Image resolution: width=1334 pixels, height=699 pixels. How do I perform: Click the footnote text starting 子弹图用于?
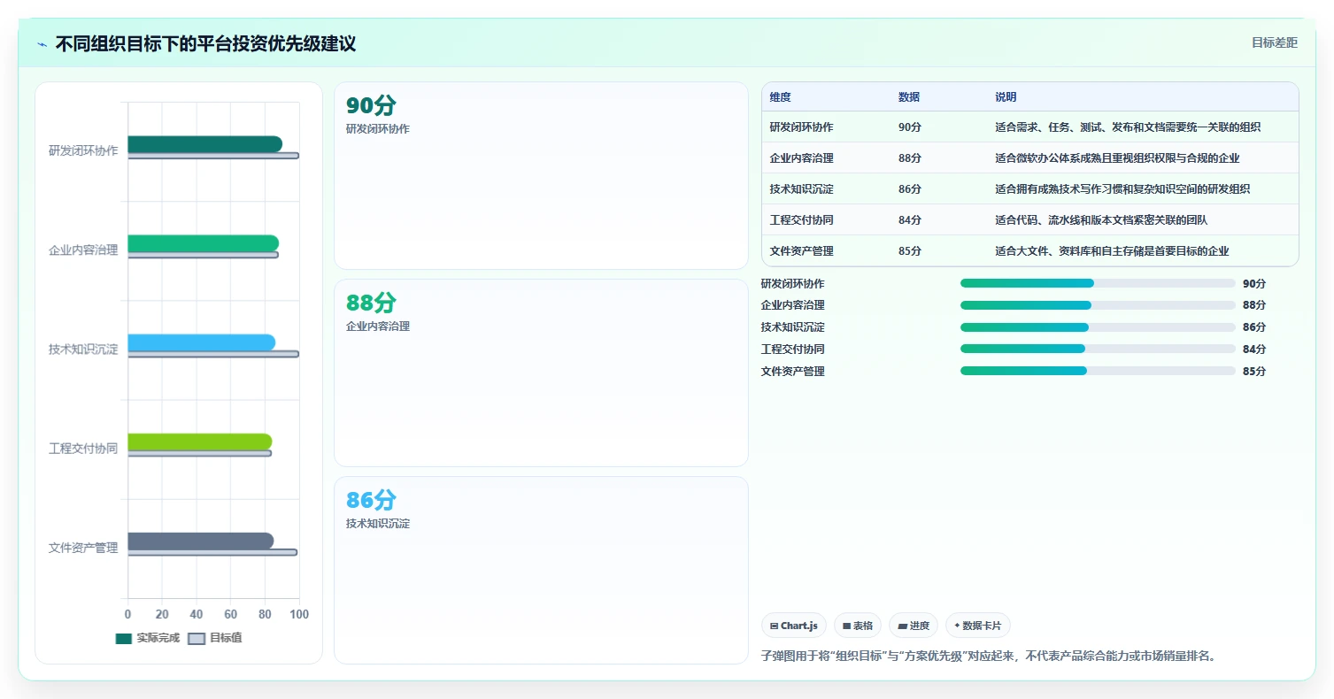pos(989,656)
